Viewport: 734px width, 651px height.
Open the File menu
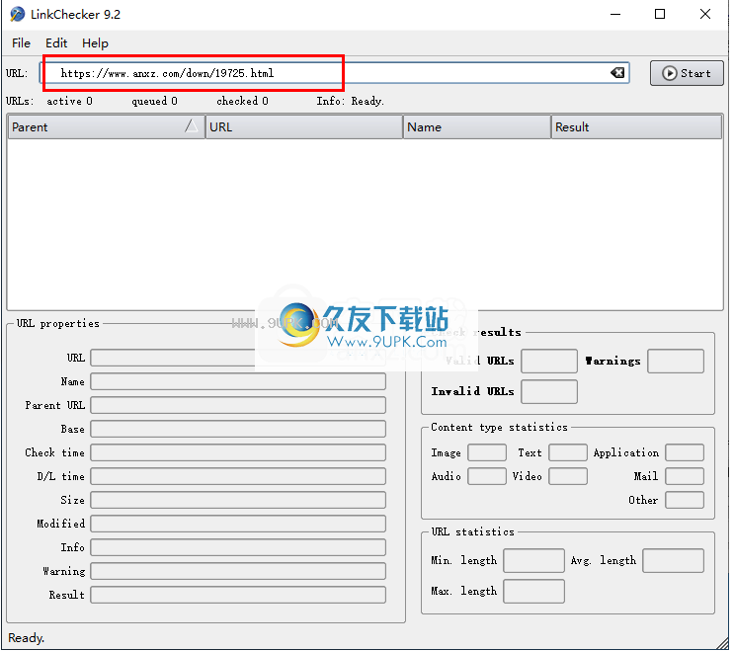tap(21, 43)
